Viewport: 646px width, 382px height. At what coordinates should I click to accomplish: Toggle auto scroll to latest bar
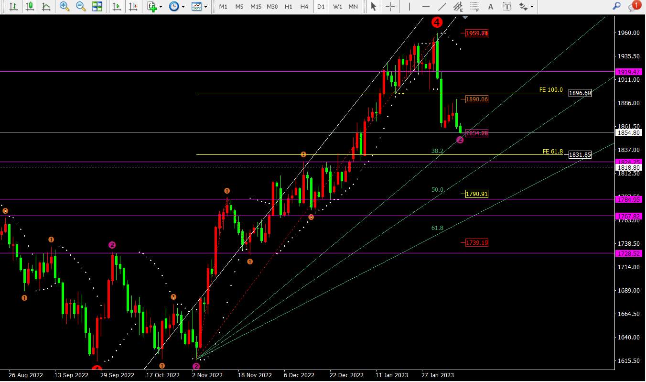click(116, 7)
